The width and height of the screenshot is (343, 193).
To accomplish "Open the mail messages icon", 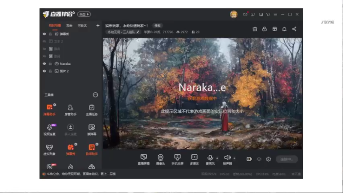I will coord(245,15).
